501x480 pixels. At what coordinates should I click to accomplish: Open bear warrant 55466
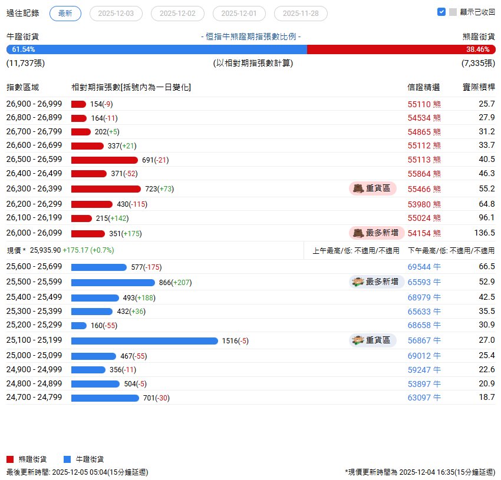pyautogui.click(x=424, y=189)
